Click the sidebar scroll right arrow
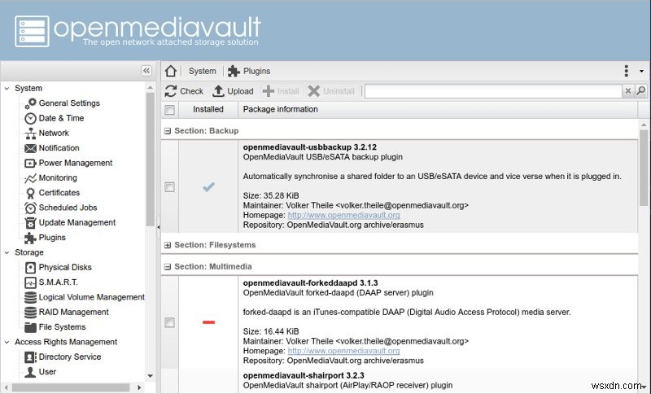 point(139,387)
